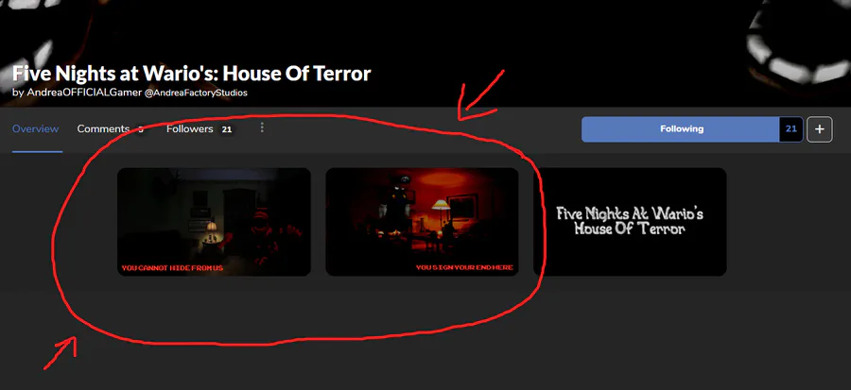Click the game title heading

(192, 73)
